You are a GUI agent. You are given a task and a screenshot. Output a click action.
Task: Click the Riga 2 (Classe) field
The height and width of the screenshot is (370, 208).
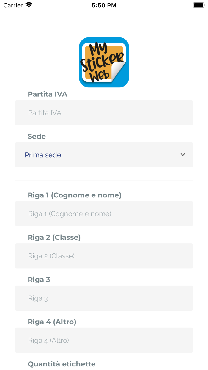104,256
